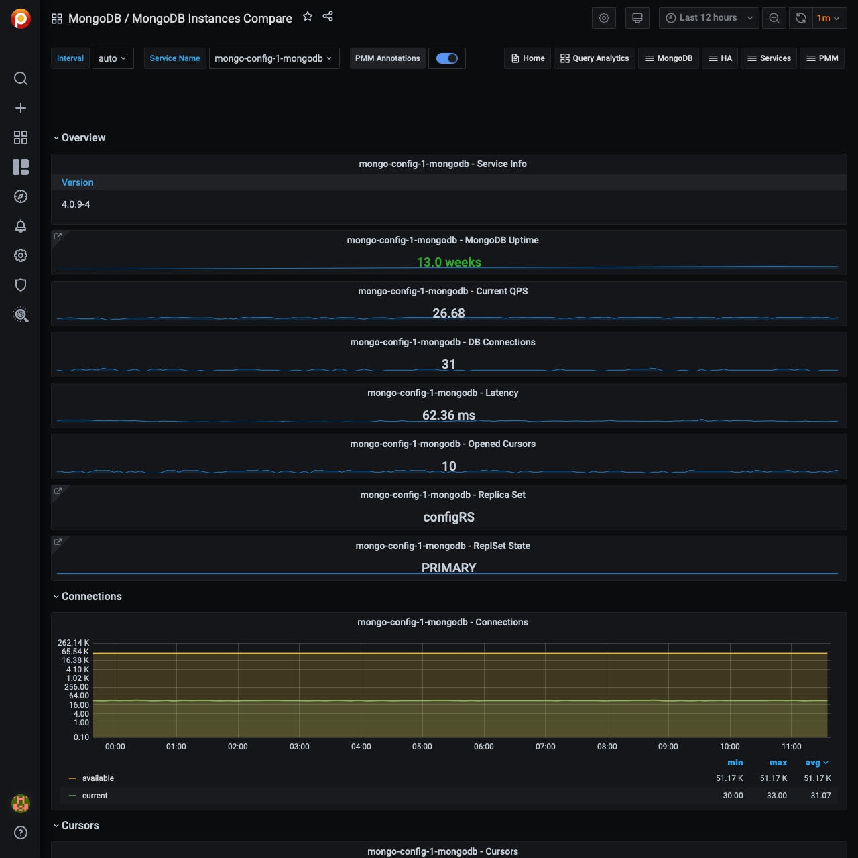Screen dimensions: 858x858
Task: Open the Server Admin shield icon
Action: (x=21, y=285)
